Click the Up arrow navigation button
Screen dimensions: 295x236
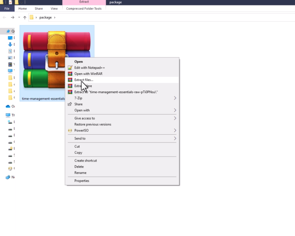tap(25, 18)
